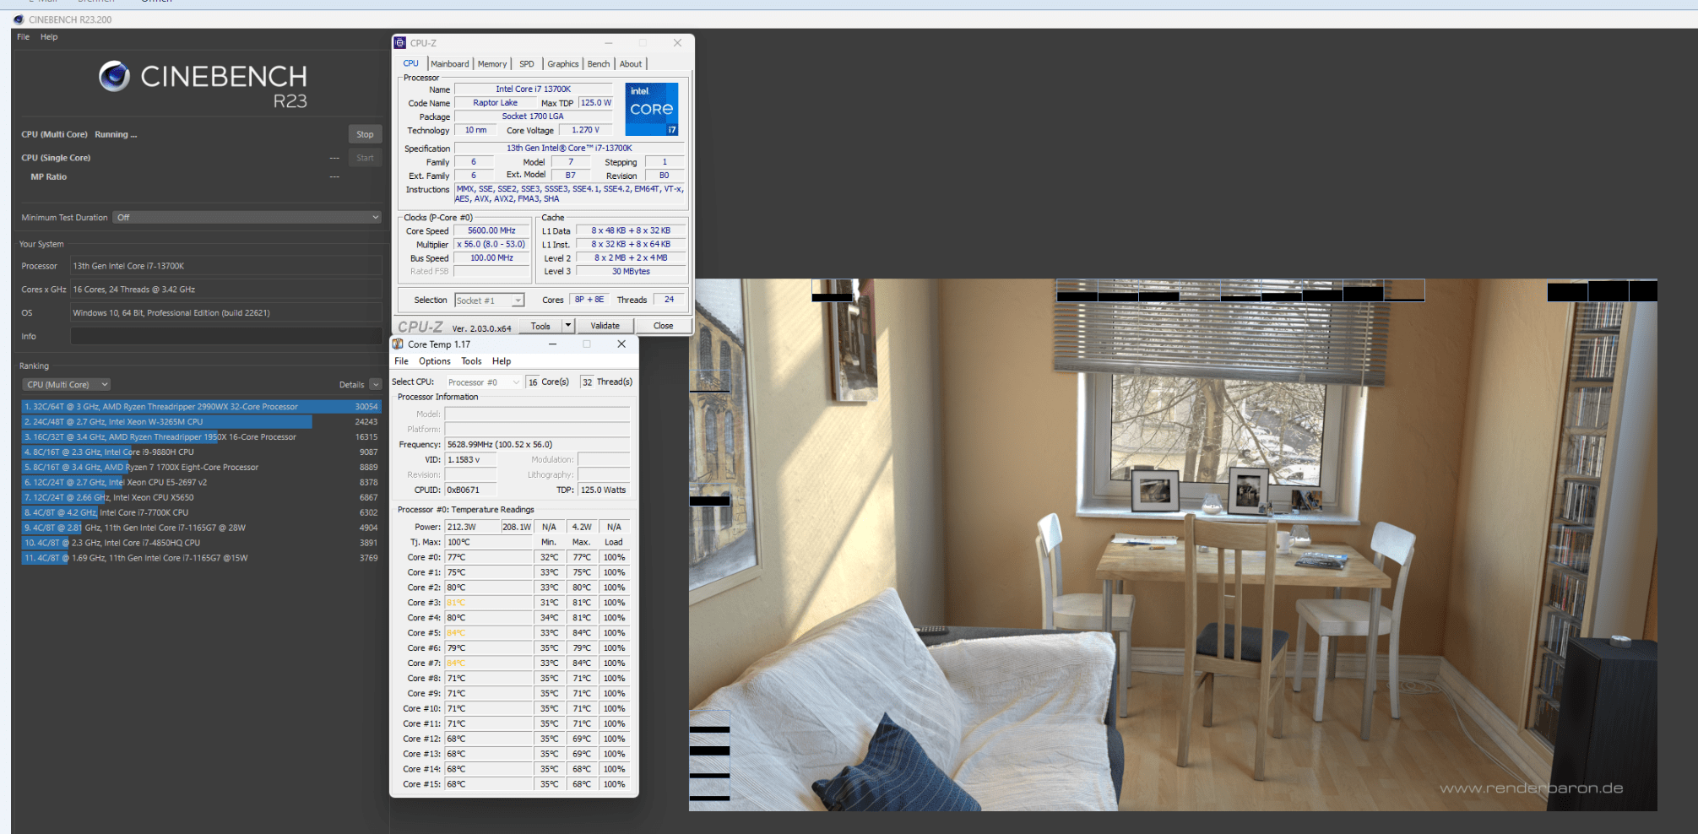Click the Code Name value Raptor Lake

(496, 103)
